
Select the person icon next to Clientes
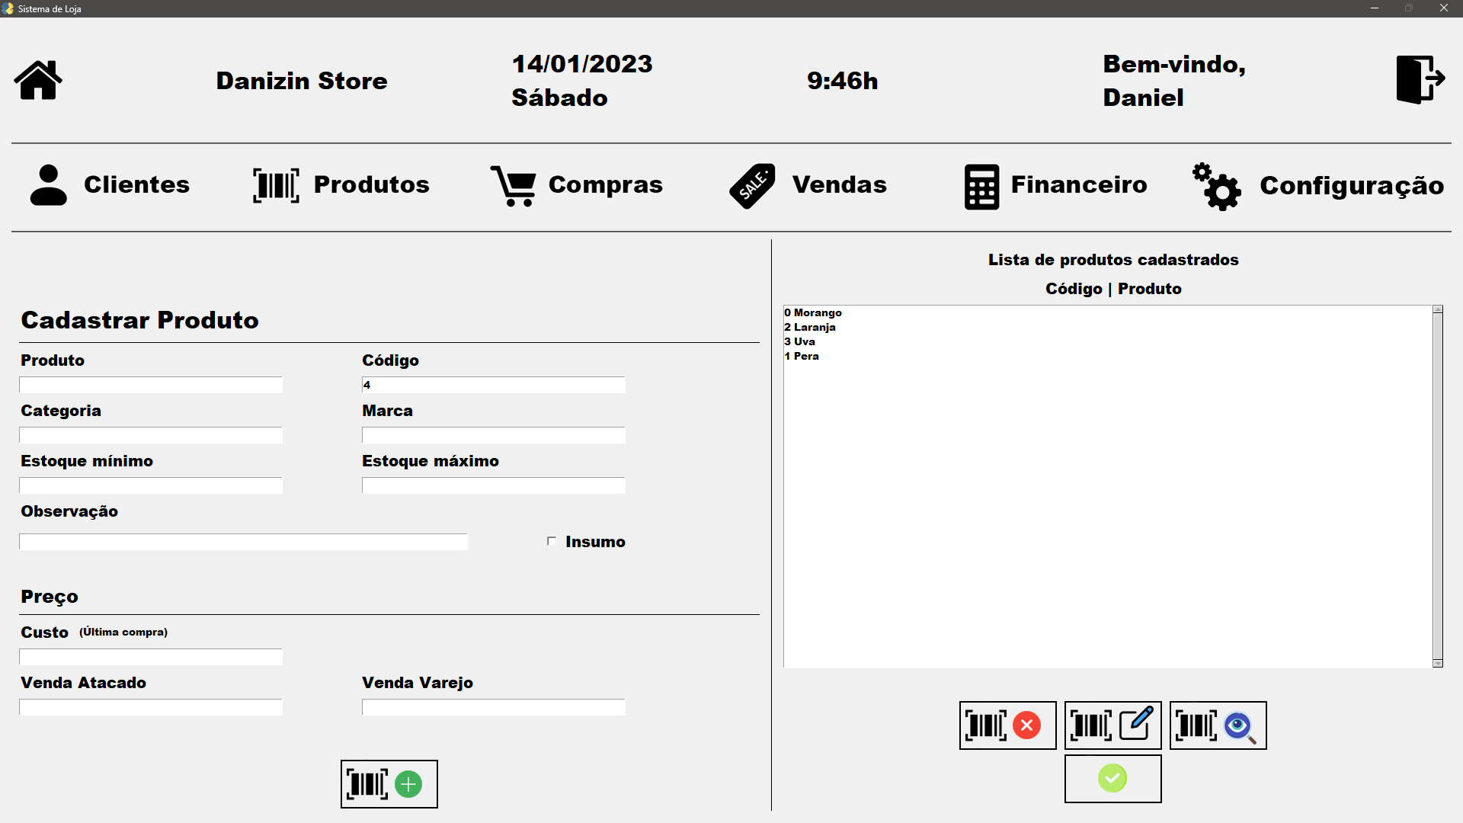(x=48, y=185)
